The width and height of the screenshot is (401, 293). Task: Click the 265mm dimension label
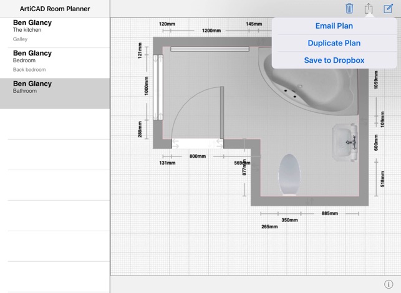[269, 227]
